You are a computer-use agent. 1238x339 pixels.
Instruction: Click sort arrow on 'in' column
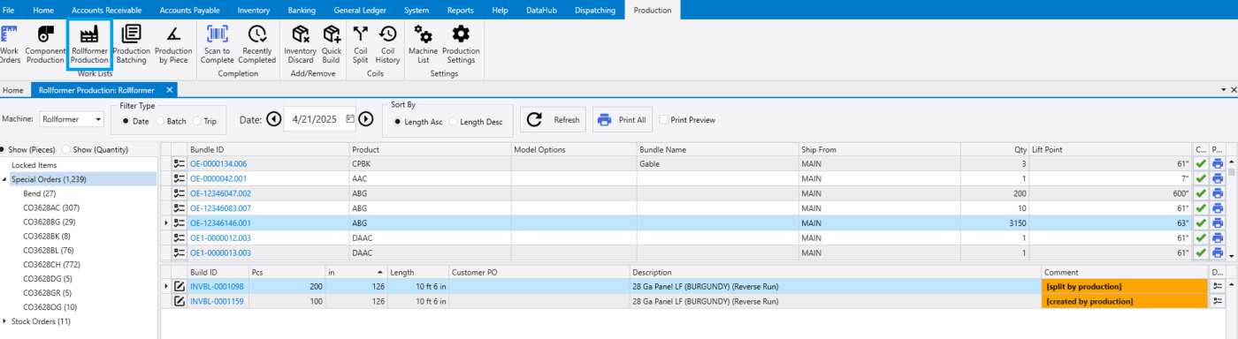[x=380, y=272]
